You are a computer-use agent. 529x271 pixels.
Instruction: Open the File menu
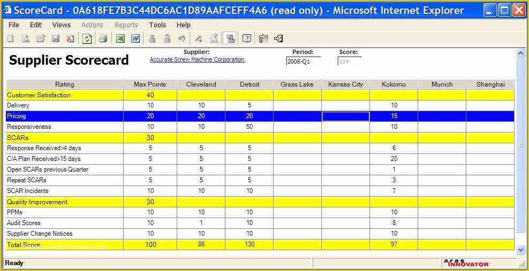click(x=14, y=25)
